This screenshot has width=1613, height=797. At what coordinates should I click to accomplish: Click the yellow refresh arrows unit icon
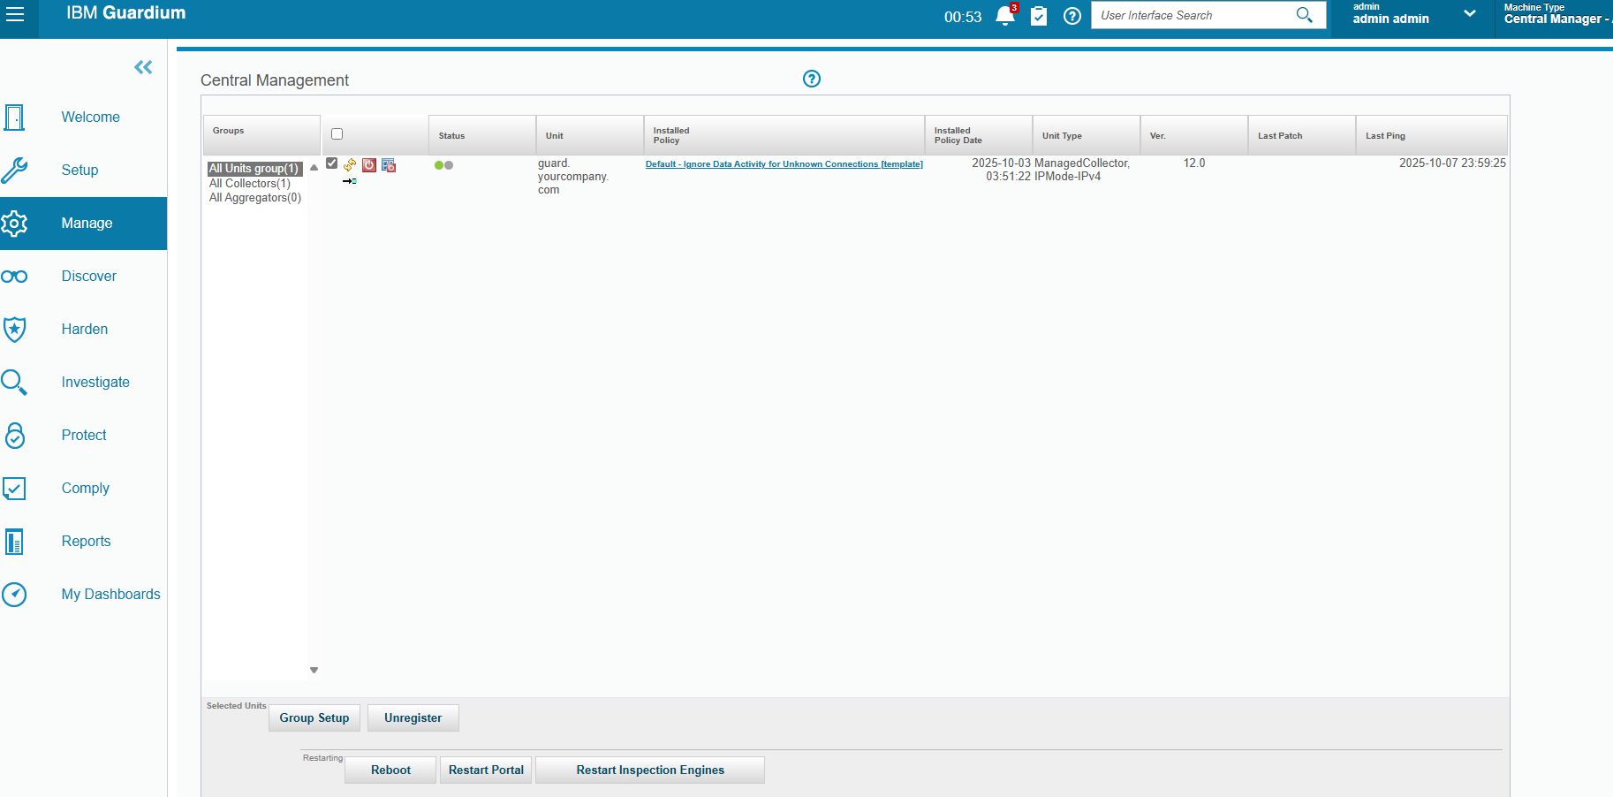pos(350,164)
